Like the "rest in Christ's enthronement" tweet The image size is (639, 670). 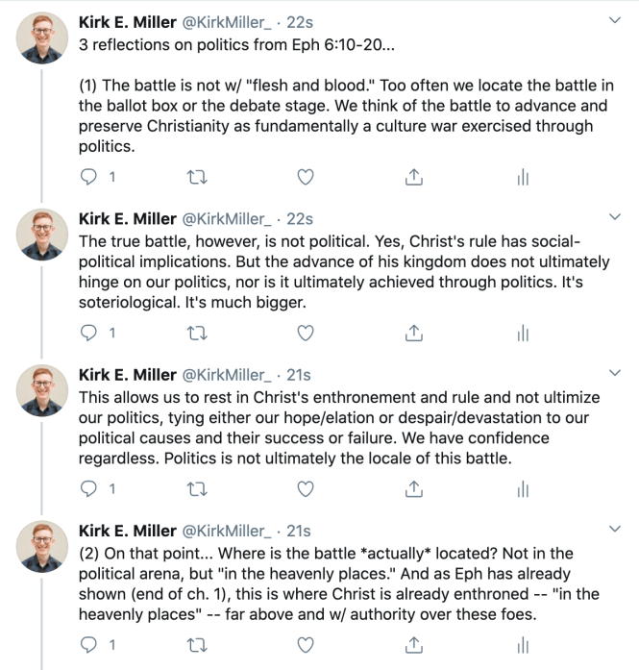[x=305, y=488]
